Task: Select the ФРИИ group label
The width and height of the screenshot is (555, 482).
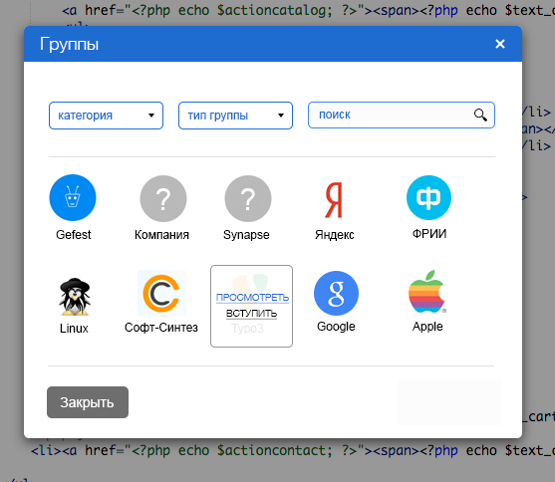Action: [x=429, y=234]
